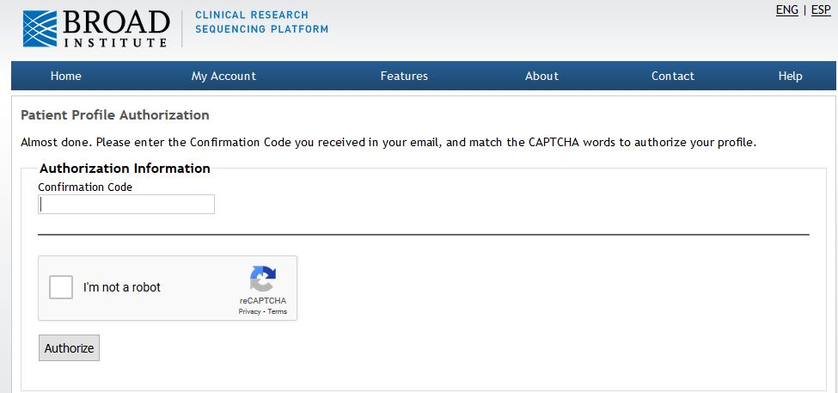Viewport: 838px width, 393px height.
Task: Click the Clinical Research Sequencing Platform title
Action: coord(262,21)
